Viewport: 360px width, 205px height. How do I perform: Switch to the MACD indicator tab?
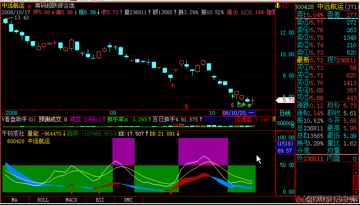tap(72, 200)
